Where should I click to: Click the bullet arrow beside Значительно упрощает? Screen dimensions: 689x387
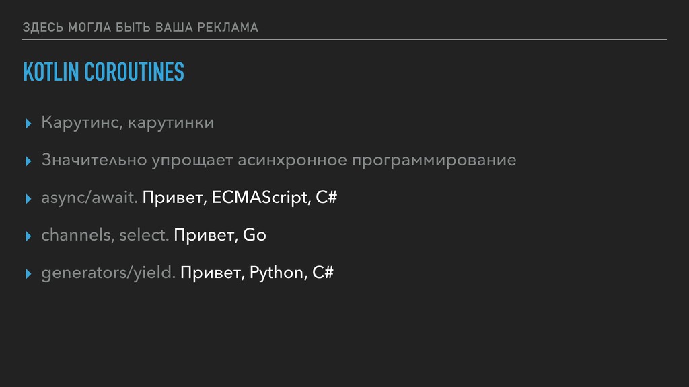click(x=28, y=161)
